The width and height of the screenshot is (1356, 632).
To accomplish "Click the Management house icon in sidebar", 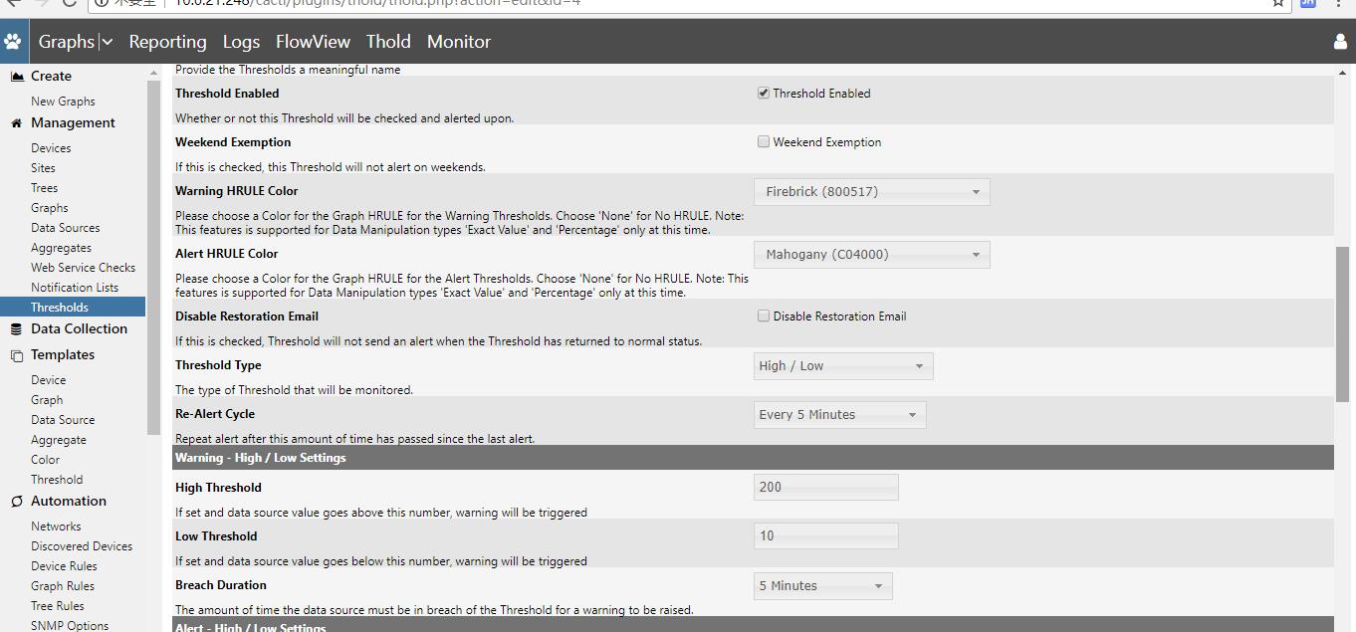I will (x=14, y=122).
